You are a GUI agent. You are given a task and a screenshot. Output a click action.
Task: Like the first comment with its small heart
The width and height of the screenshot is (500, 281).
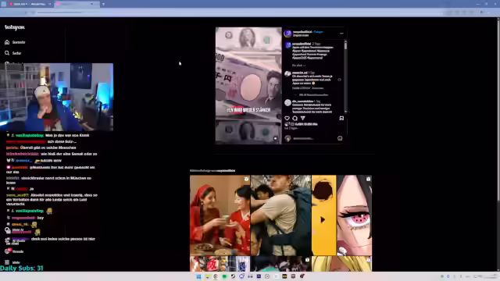339,80
